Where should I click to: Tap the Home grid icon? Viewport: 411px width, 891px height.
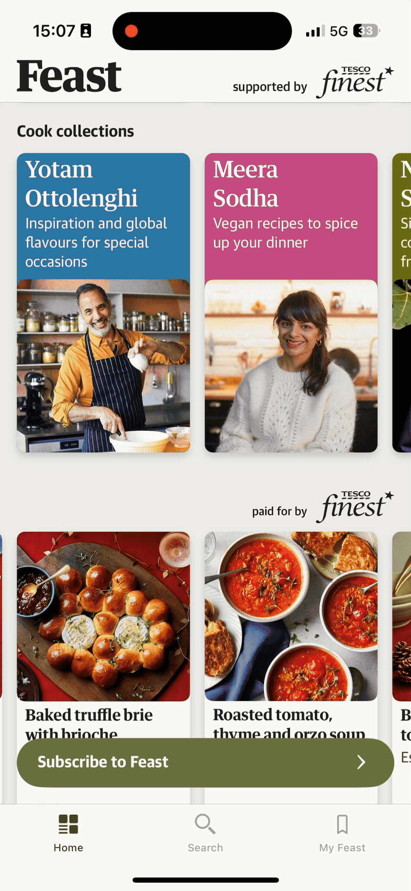68,824
